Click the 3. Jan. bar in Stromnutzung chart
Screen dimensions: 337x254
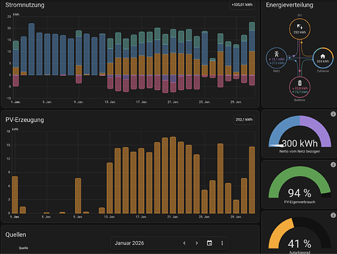[x=32, y=49]
